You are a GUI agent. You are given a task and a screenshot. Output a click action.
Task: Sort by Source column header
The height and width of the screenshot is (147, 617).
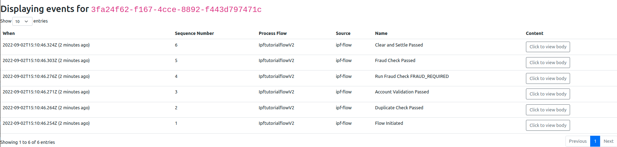343,33
